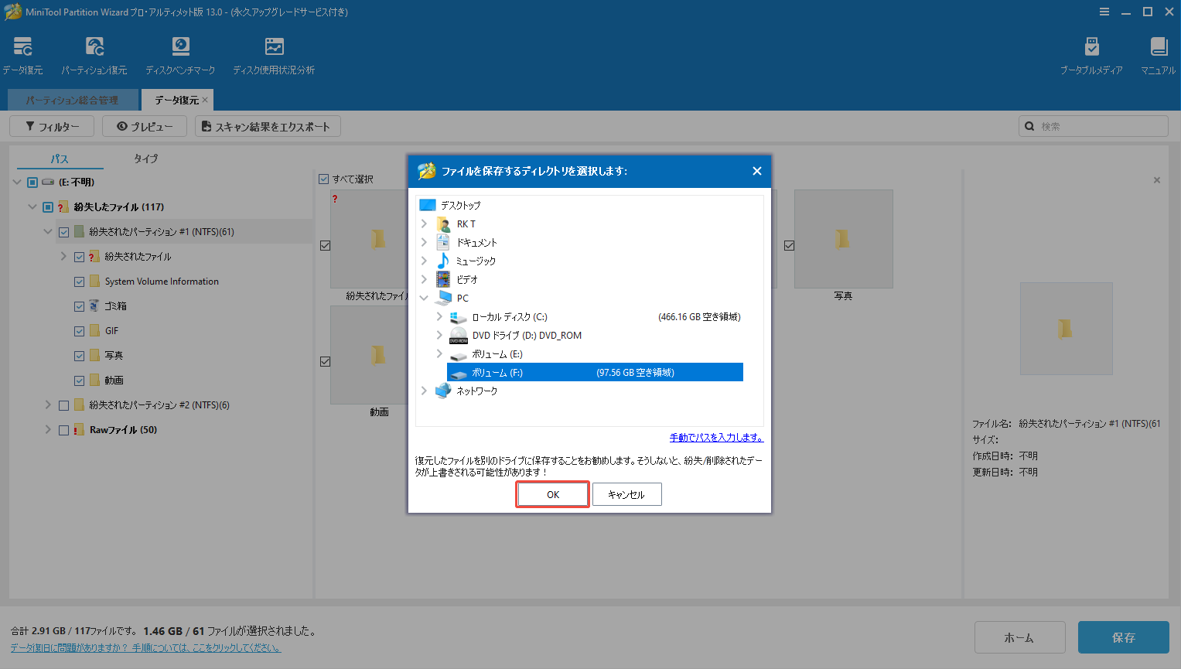Open the 手動でパスを入力します link
The image size is (1181, 669).
click(x=715, y=436)
